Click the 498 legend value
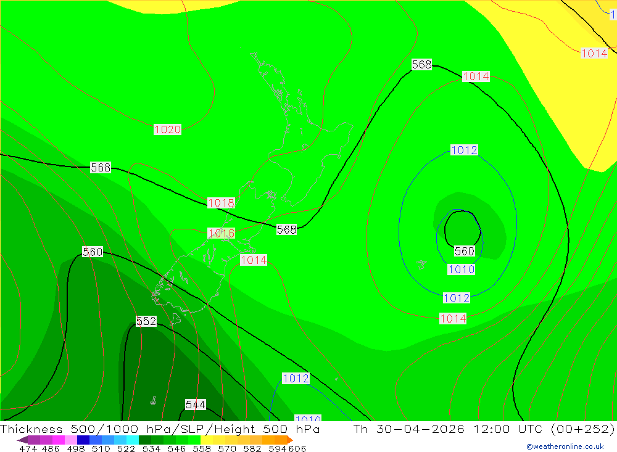 (x=75, y=448)
